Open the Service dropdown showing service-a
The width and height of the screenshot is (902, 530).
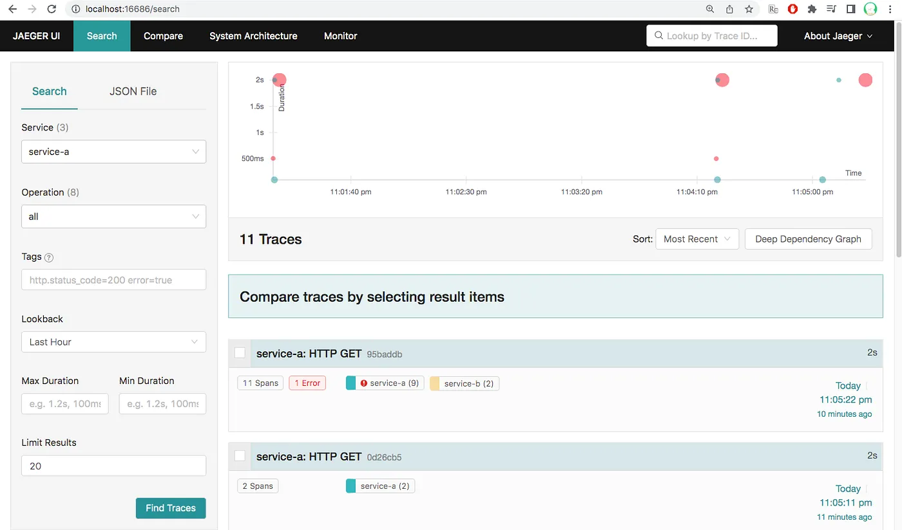click(x=114, y=152)
